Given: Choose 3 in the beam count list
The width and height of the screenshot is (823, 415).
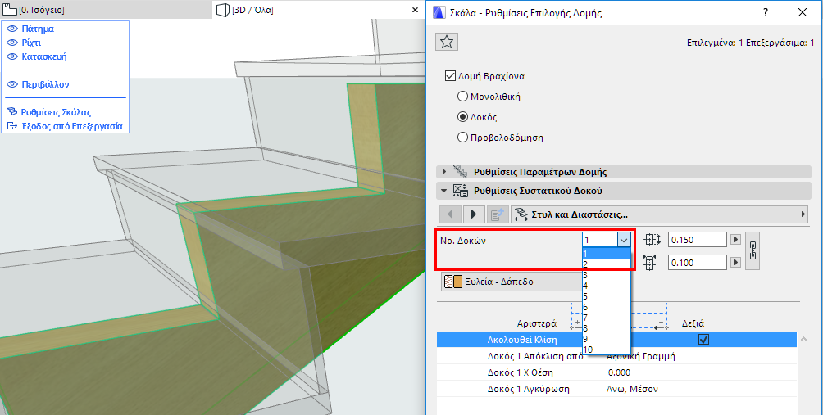Looking at the screenshot, I should tap(607, 274).
